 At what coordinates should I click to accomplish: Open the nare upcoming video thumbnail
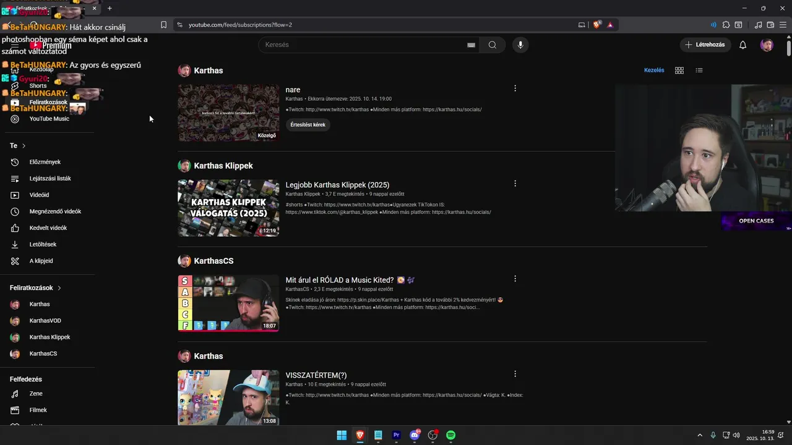pyautogui.click(x=228, y=113)
